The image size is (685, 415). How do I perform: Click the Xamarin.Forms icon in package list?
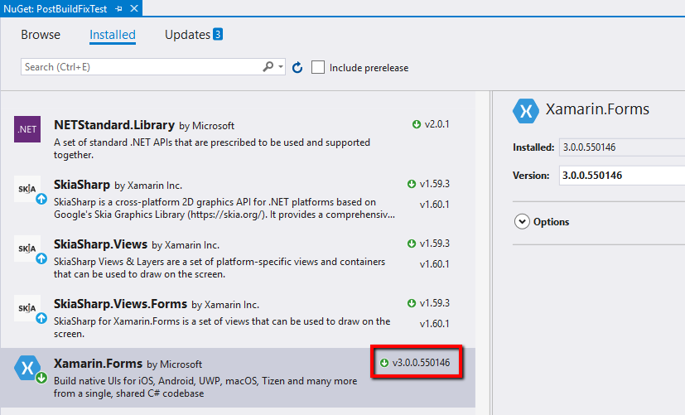coord(28,368)
